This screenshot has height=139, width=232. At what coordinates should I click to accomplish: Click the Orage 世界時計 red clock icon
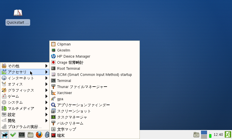[x=53, y=62]
